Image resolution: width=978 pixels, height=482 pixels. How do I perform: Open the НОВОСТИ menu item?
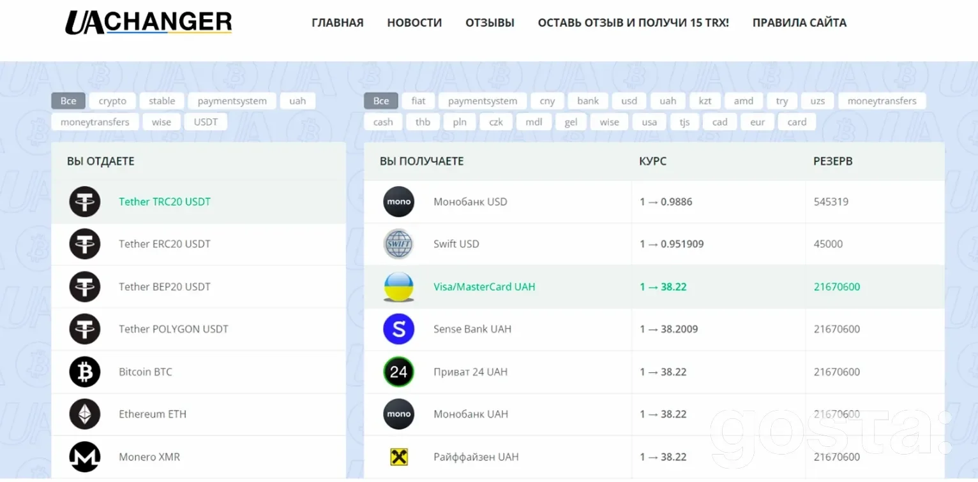(414, 23)
